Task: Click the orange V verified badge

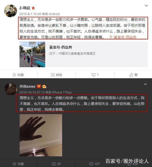Action: pyautogui.click(x=39, y=86)
